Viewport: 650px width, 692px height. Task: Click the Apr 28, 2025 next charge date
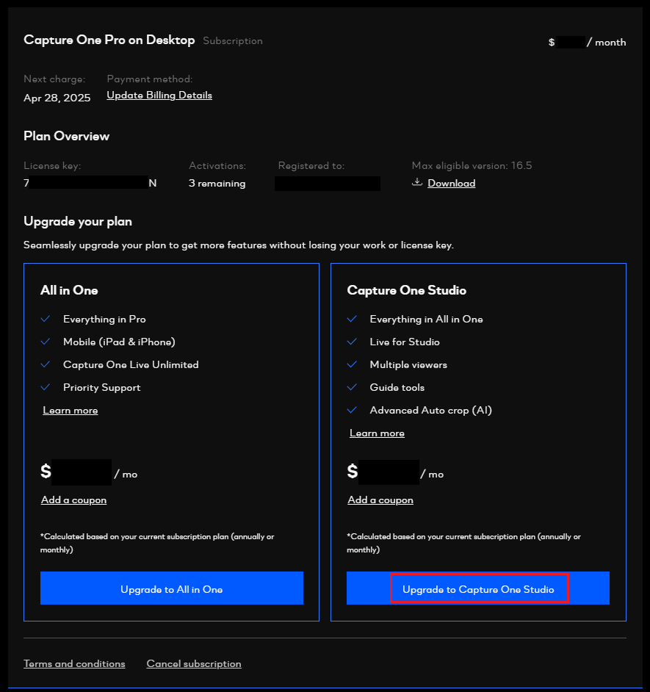(57, 98)
